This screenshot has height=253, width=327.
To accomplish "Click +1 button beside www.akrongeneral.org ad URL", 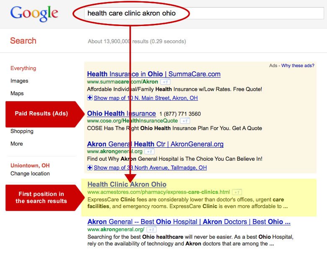I will coord(149,151).
